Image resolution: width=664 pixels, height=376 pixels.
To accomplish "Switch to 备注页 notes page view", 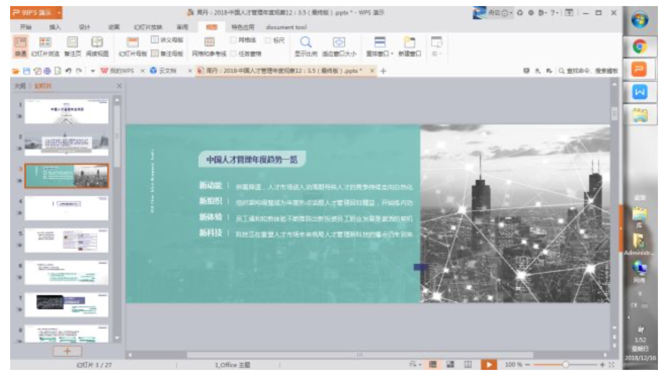I will pyautogui.click(x=73, y=46).
